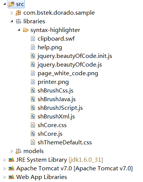Click the models package icon
Viewport: 143px width, 182px height.
pyautogui.click(x=18, y=151)
